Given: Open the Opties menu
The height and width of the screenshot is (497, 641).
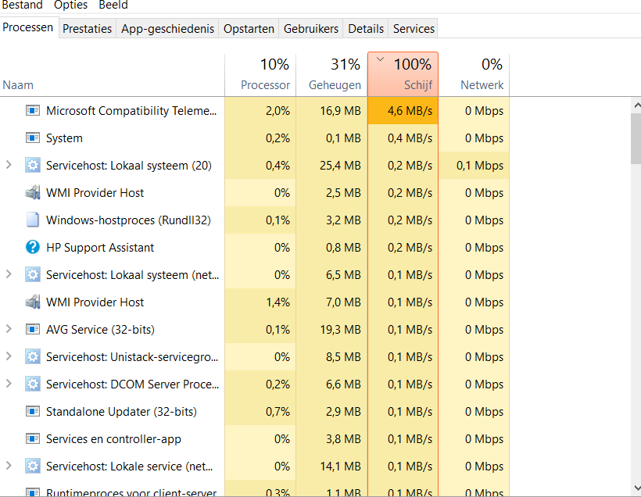Looking at the screenshot, I should 70,5.
